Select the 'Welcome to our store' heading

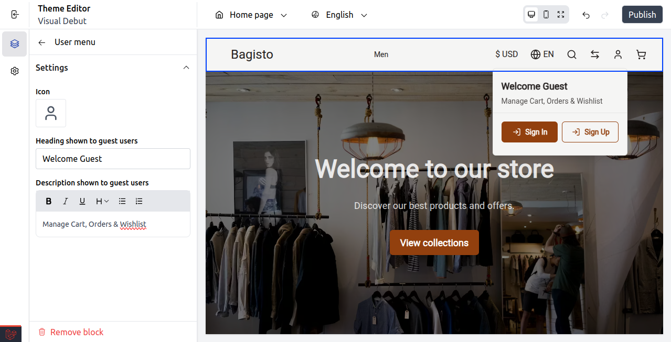[434, 169]
